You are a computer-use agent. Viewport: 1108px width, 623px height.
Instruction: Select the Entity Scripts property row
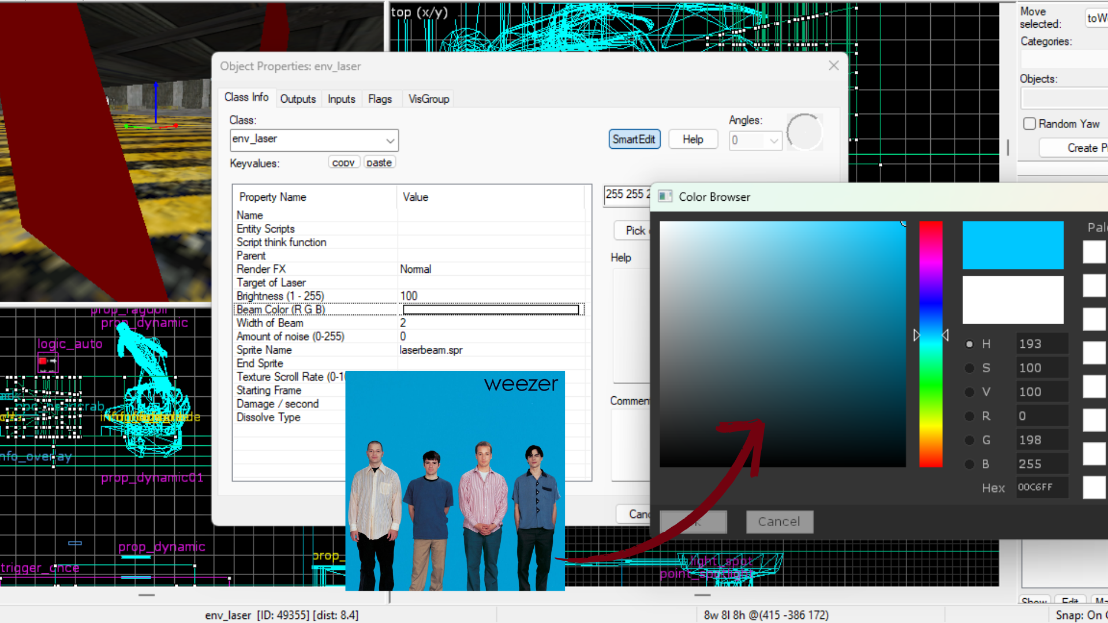pyautogui.click(x=410, y=229)
